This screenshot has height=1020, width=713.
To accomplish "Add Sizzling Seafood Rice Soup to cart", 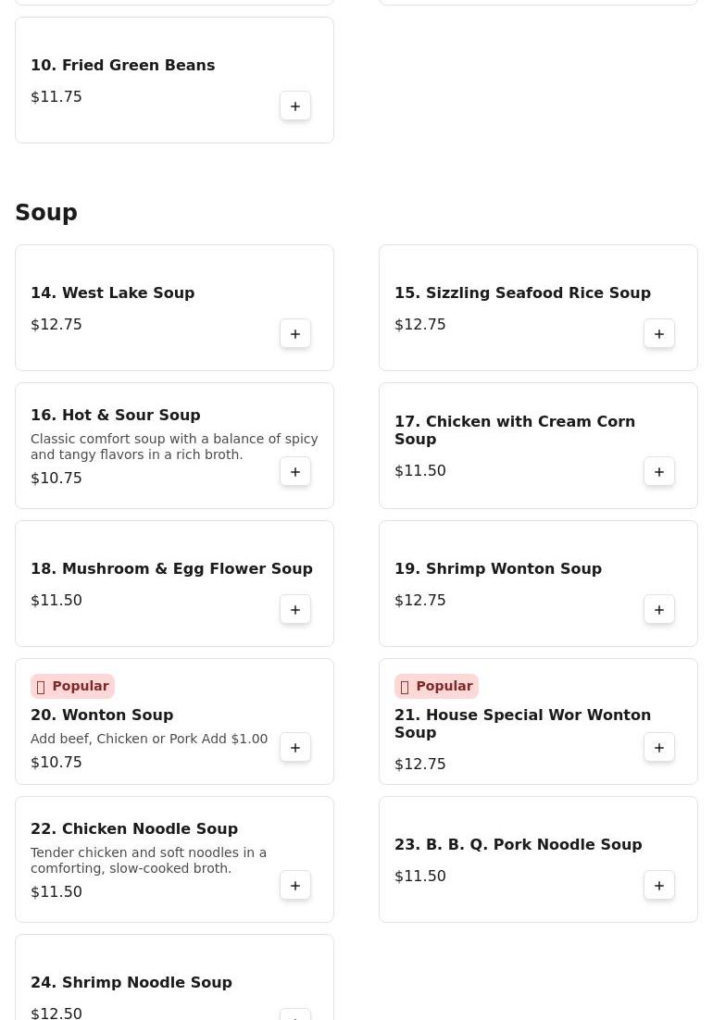I will 659,334.
